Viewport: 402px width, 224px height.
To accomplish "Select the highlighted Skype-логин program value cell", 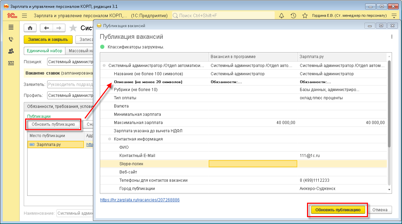I will pyautogui.click(x=253, y=164).
